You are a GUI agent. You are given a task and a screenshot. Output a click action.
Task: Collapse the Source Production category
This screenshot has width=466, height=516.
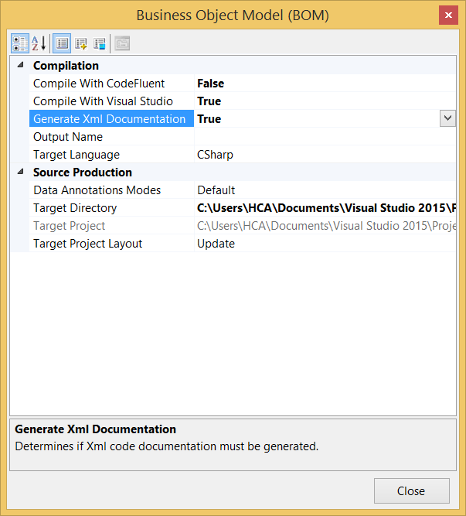pyautogui.click(x=20, y=173)
